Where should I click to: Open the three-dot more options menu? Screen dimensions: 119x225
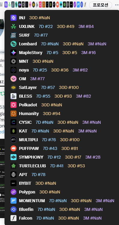117,5
